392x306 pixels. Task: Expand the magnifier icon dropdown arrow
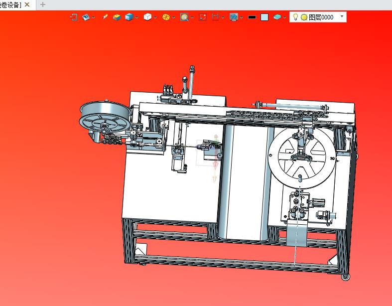click(x=192, y=17)
